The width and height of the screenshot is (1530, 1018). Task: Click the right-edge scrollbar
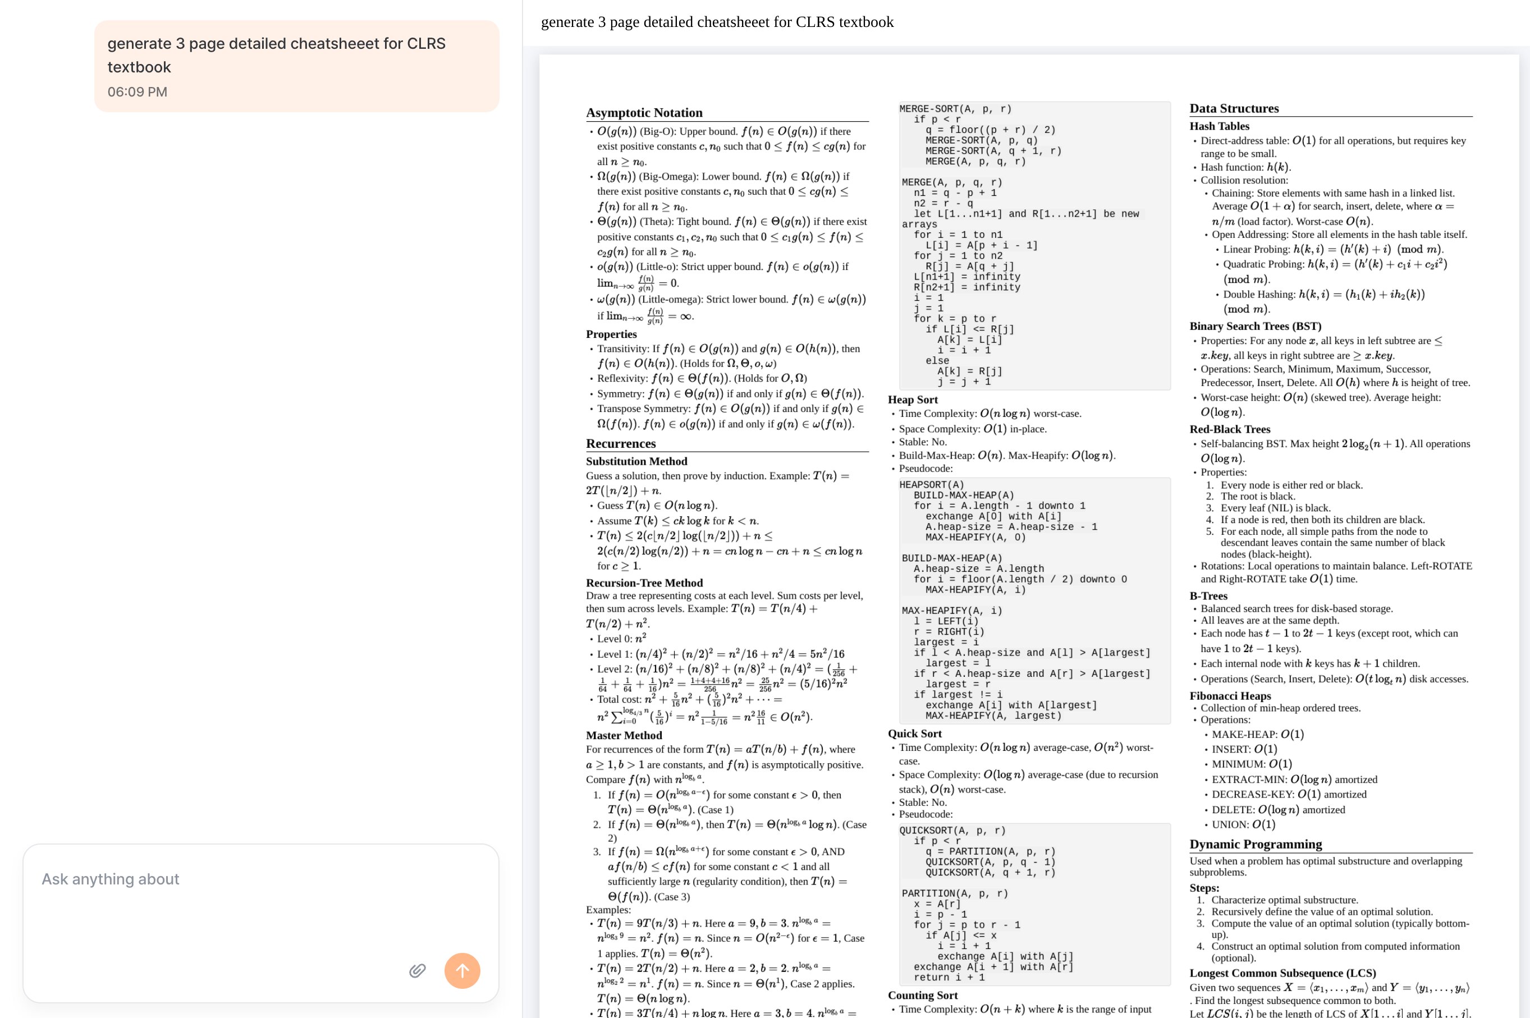1527,506
